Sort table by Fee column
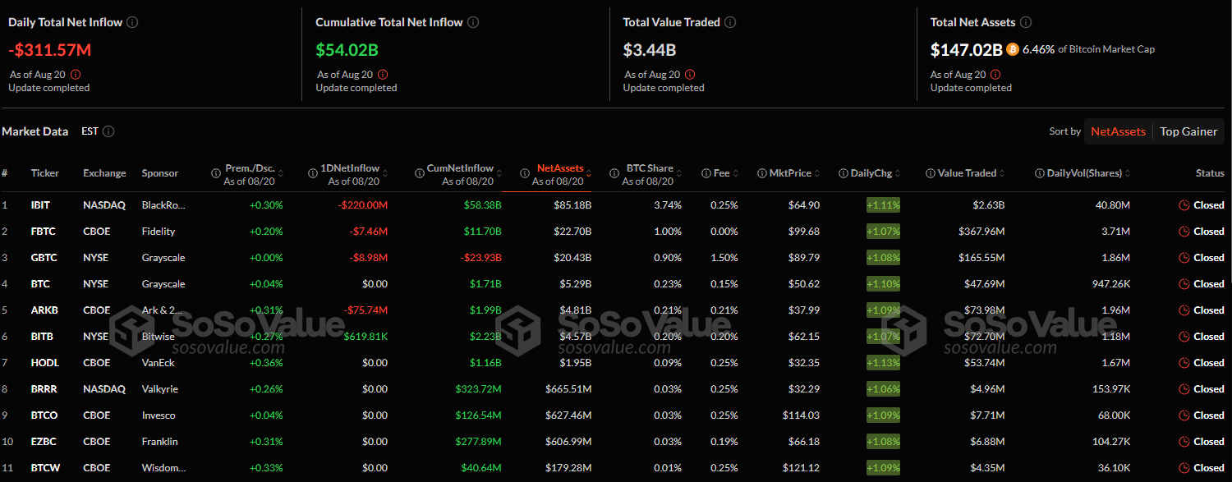Viewport: 1232px width, 482px height. [x=720, y=173]
